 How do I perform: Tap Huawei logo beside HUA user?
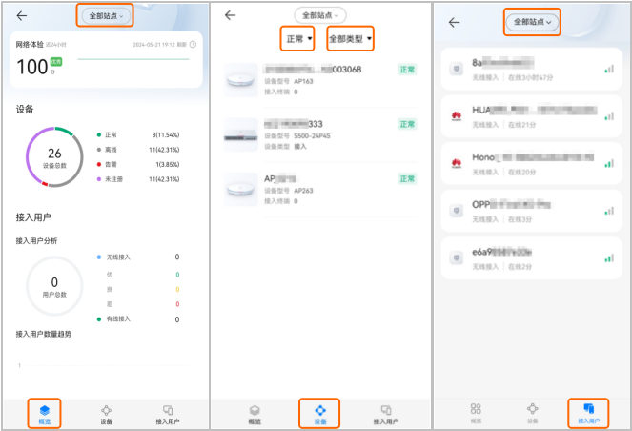coord(457,116)
